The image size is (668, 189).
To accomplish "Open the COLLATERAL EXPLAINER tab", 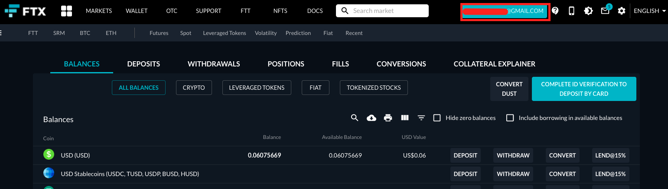I will coord(494,64).
